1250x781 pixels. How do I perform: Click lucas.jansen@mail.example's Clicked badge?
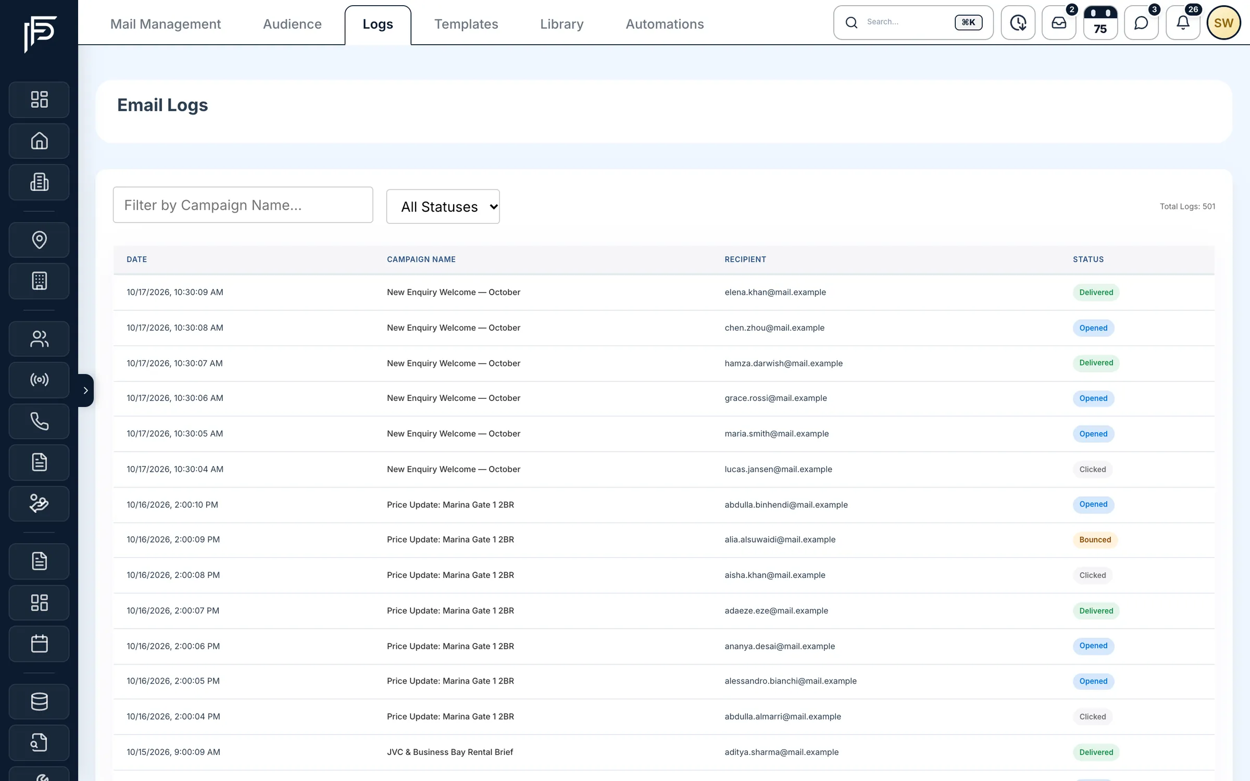pyautogui.click(x=1092, y=470)
